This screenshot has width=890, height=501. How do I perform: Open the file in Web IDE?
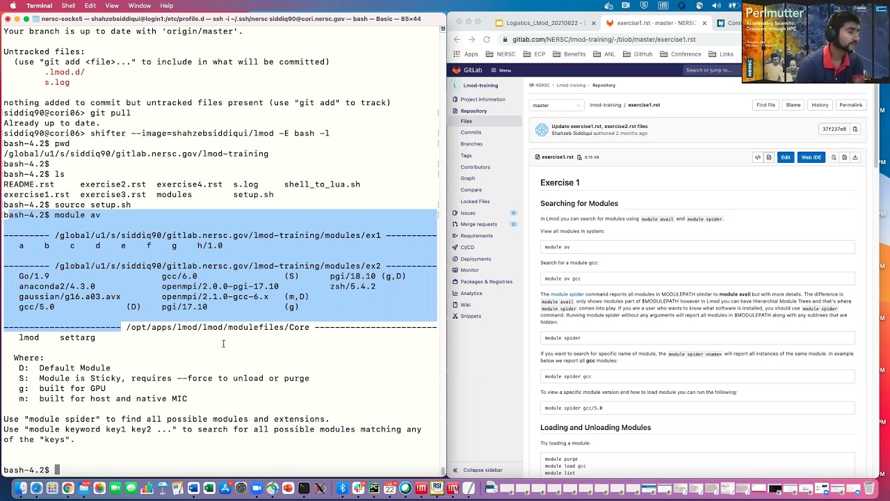(x=811, y=157)
